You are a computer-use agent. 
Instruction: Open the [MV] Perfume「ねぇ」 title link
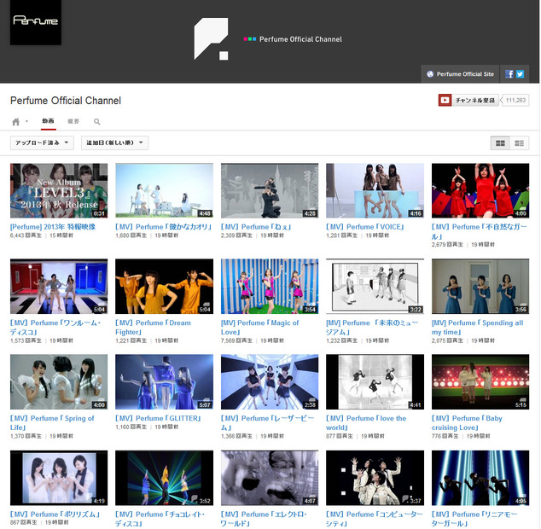pos(256,227)
